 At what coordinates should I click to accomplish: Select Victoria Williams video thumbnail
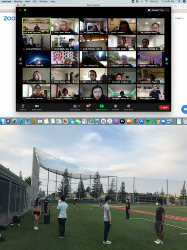point(37,42)
